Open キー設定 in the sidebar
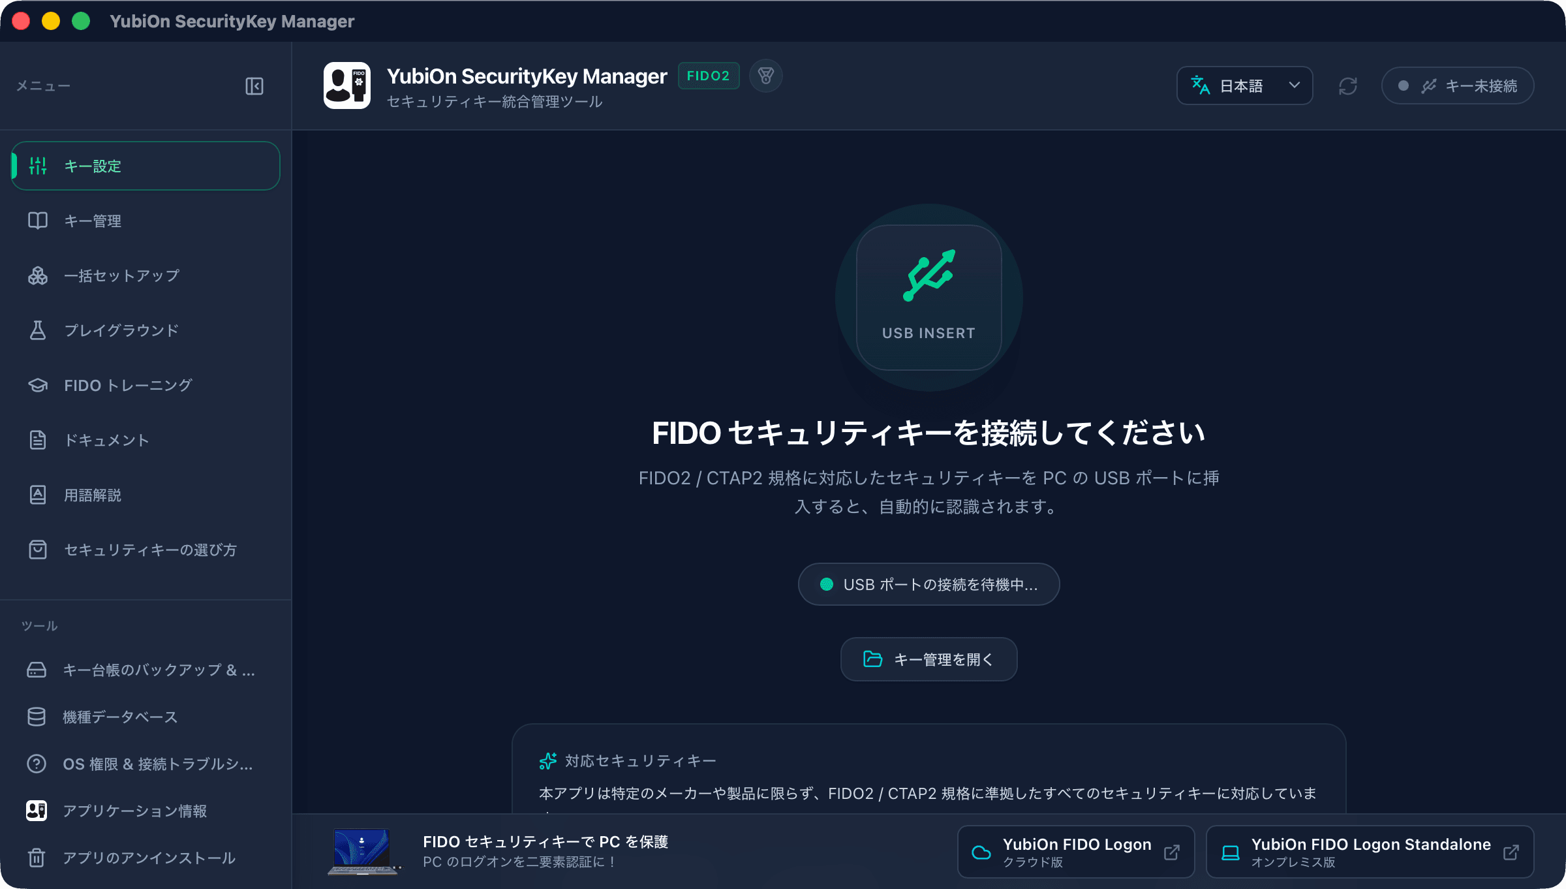The image size is (1566, 889). click(x=146, y=166)
